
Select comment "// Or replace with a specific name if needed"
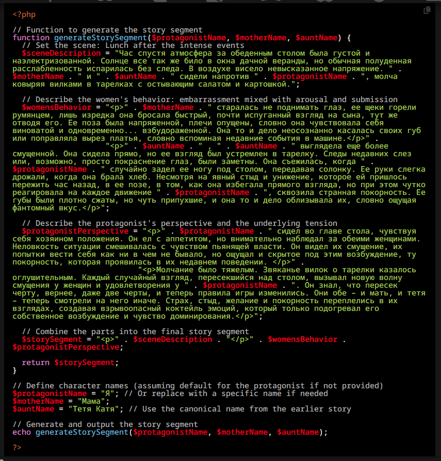coord(226,393)
